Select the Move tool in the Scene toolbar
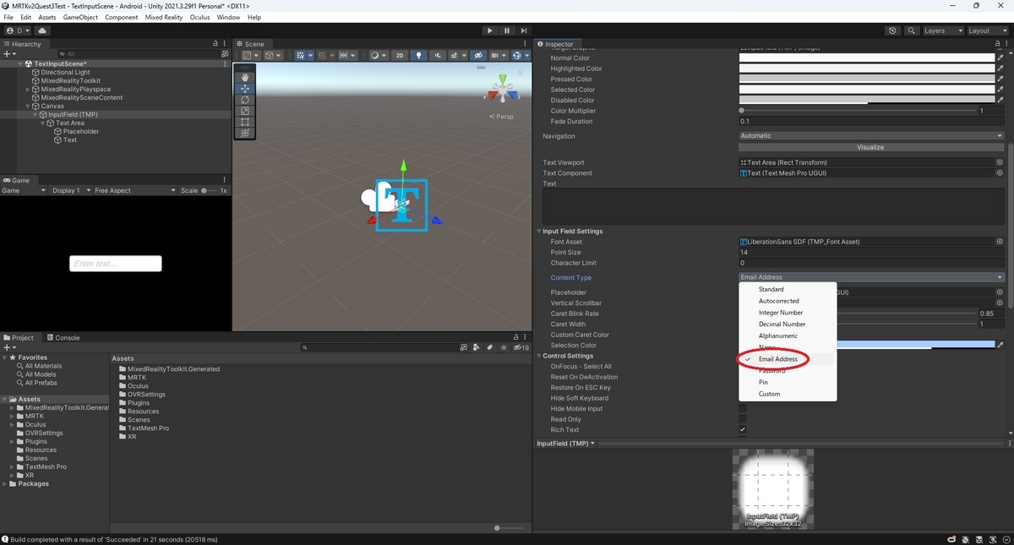1014x545 pixels. point(245,89)
